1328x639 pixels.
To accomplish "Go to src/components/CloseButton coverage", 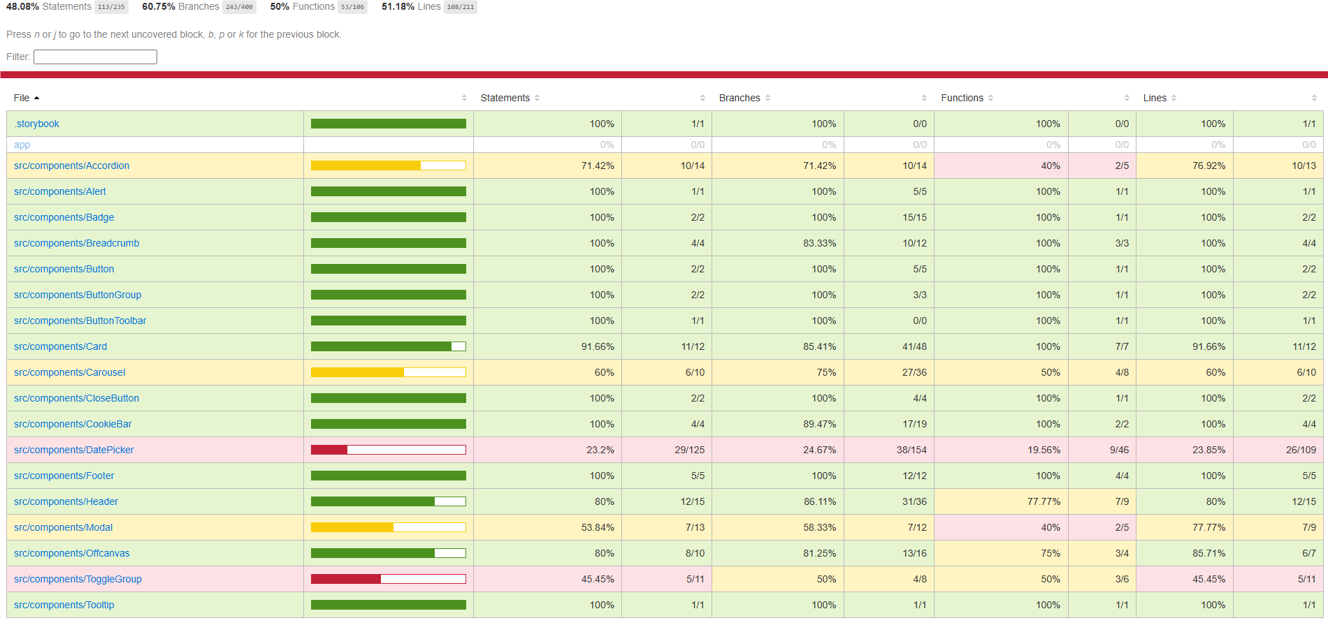I will point(76,398).
